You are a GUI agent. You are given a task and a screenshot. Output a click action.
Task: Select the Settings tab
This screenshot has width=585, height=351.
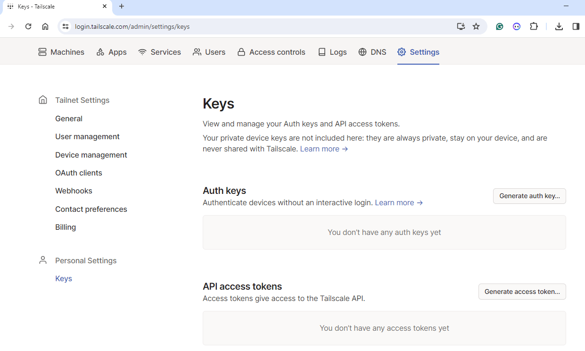418,52
